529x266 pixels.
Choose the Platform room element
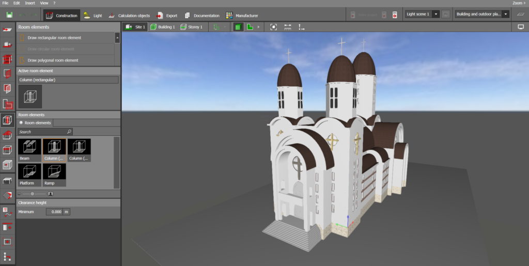click(30, 175)
